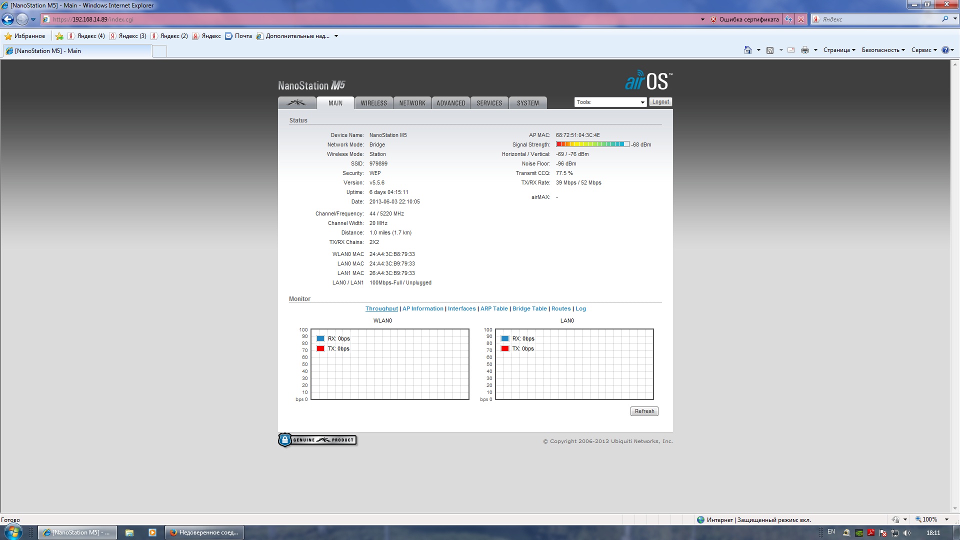This screenshot has width=960, height=540.
Task: Select the NanoStation M5 - Main browser tab
Action: [x=77, y=51]
